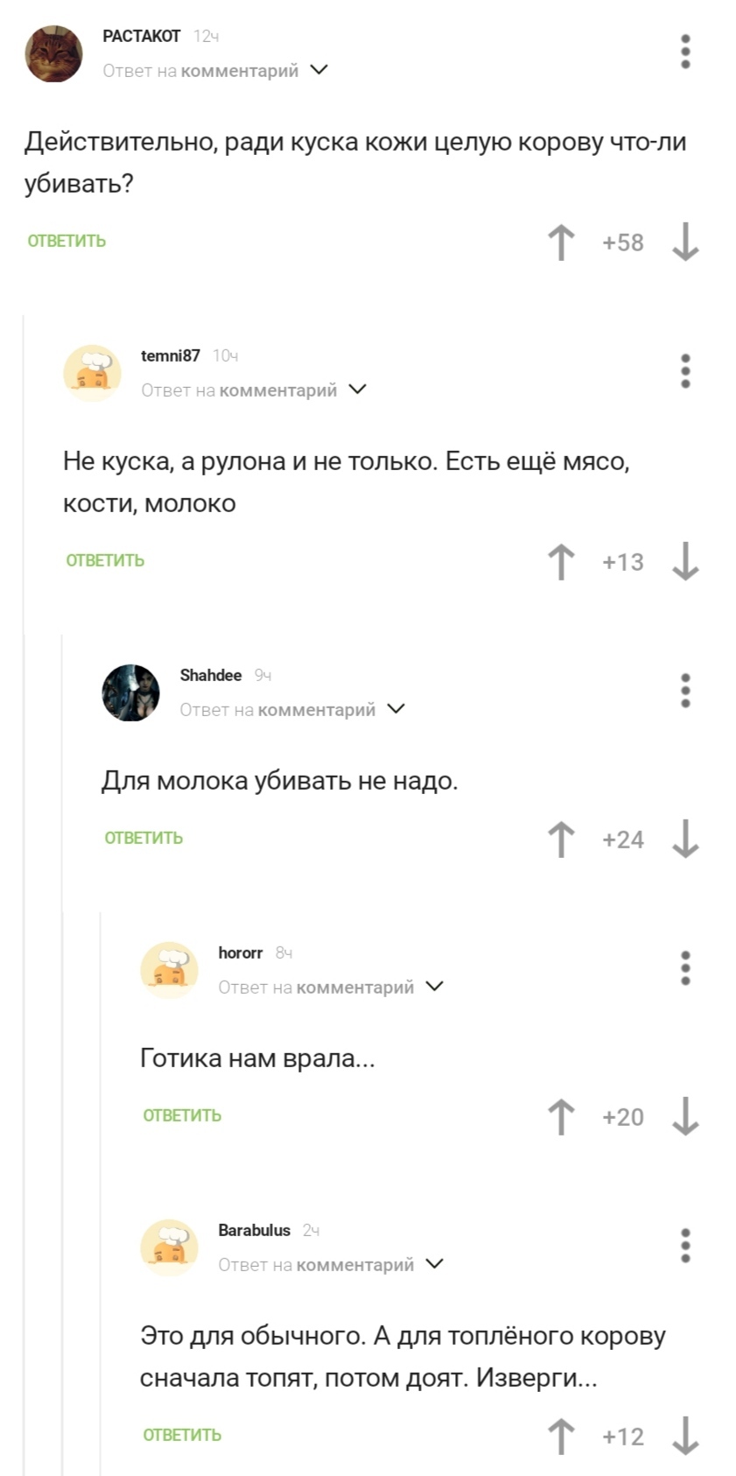Viewport: 736px width, 1476px height.
Task: Downvote Shahdee's comment about milk
Action: [x=685, y=840]
